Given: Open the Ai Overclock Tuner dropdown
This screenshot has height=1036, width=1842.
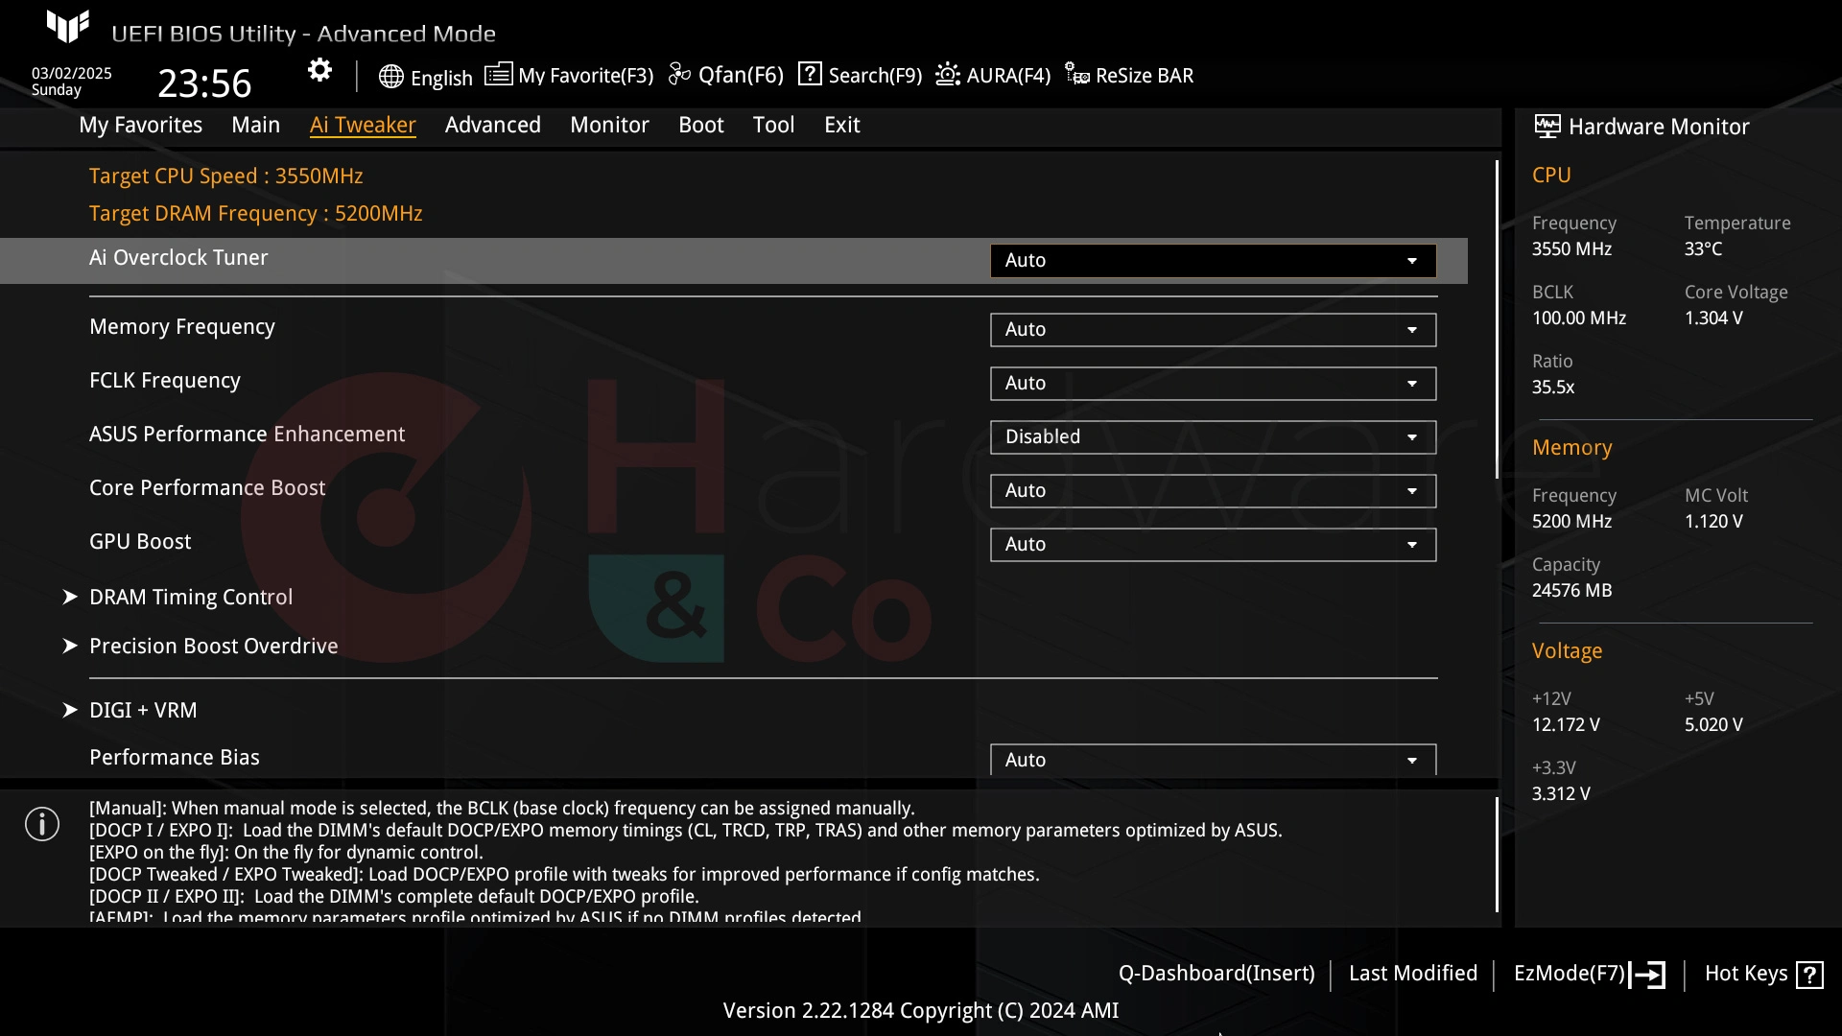Looking at the screenshot, I should click(x=1213, y=261).
